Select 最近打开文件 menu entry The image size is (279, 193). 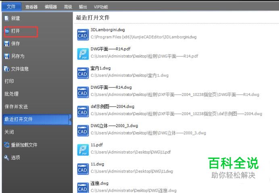(x=37, y=120)
